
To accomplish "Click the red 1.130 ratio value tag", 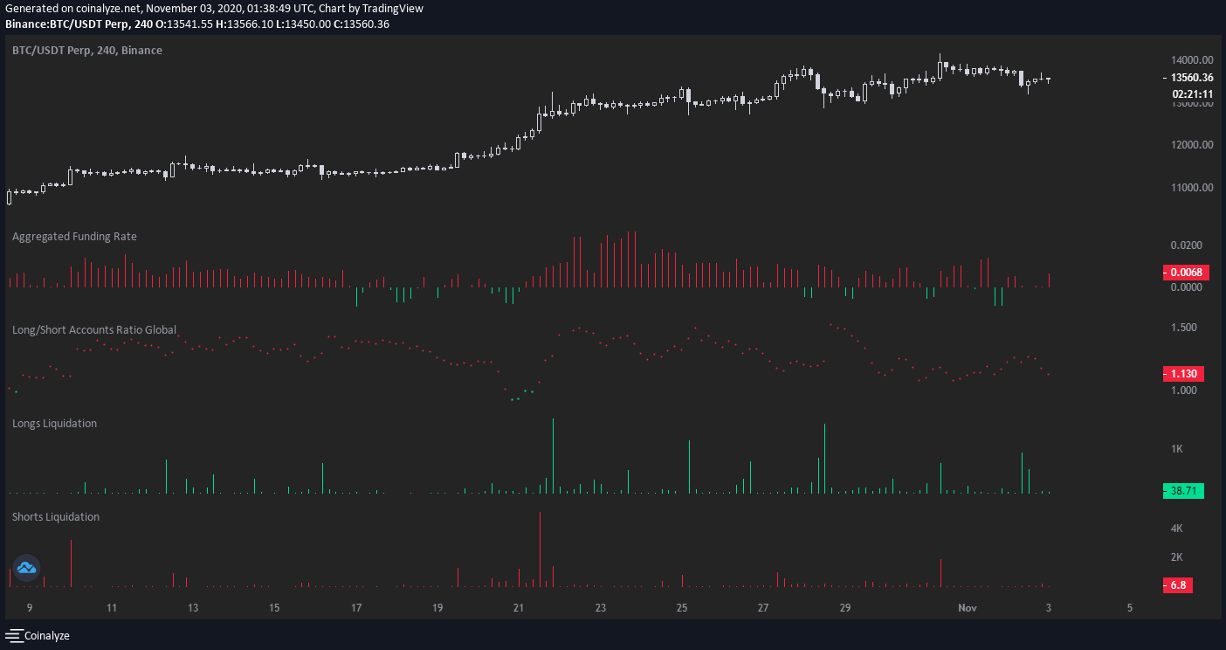I will click(1183, 374).
